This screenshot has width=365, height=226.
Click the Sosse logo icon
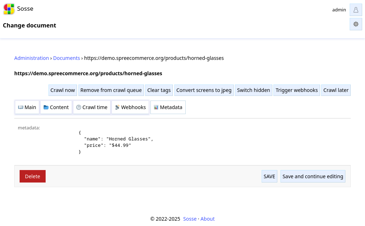tap(9, 9)
